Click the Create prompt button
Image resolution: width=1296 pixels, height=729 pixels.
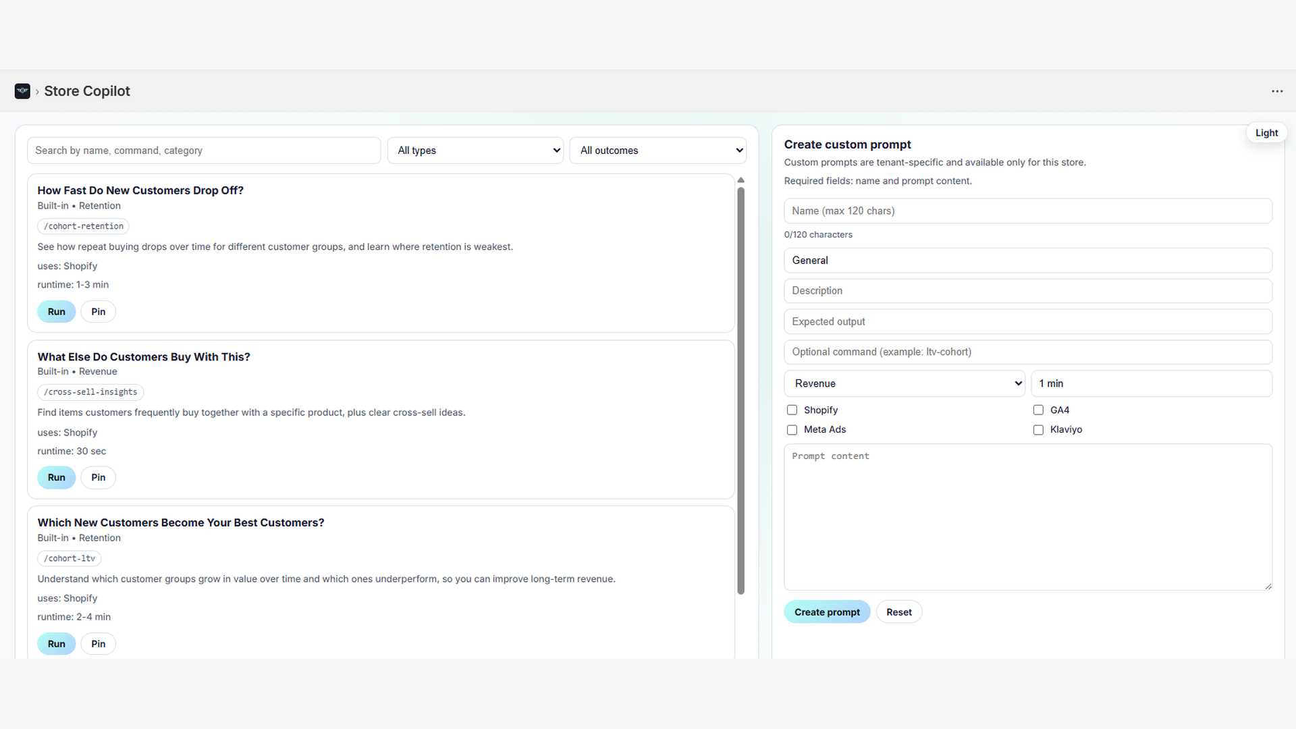click(x=826, y=612)
